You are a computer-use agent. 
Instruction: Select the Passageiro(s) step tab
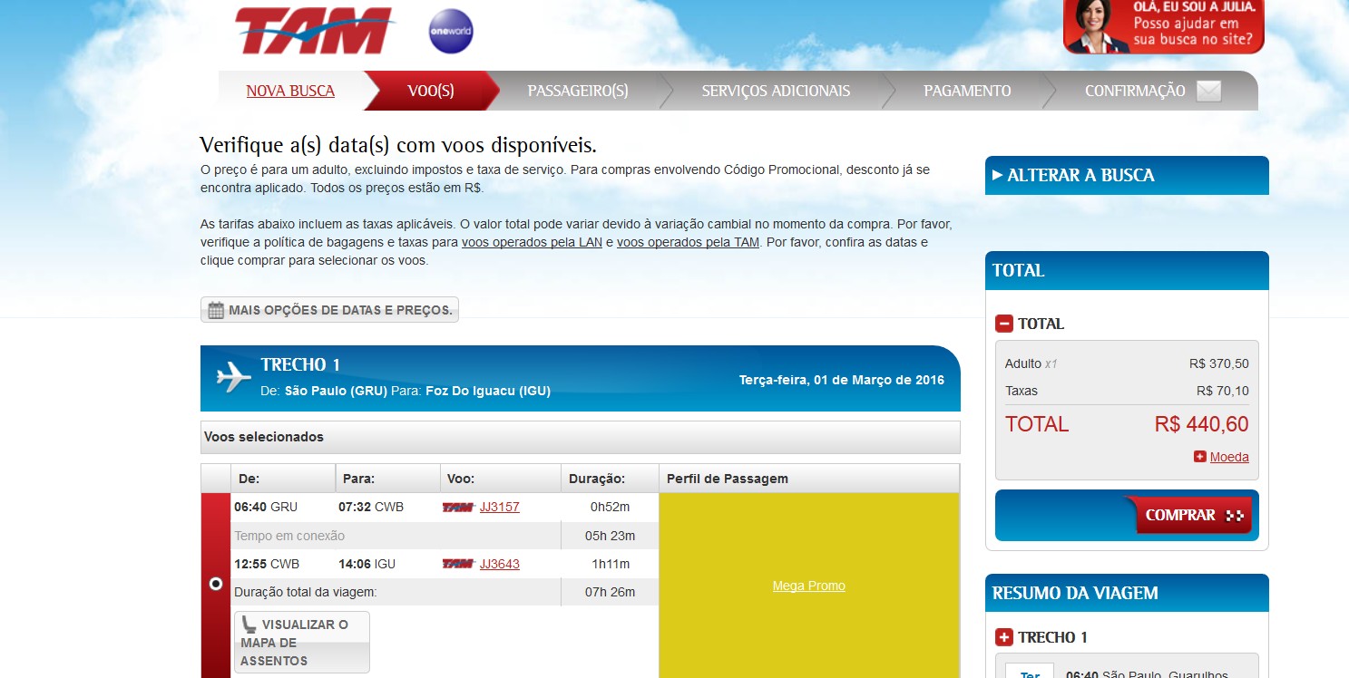(x=578, y=91)
